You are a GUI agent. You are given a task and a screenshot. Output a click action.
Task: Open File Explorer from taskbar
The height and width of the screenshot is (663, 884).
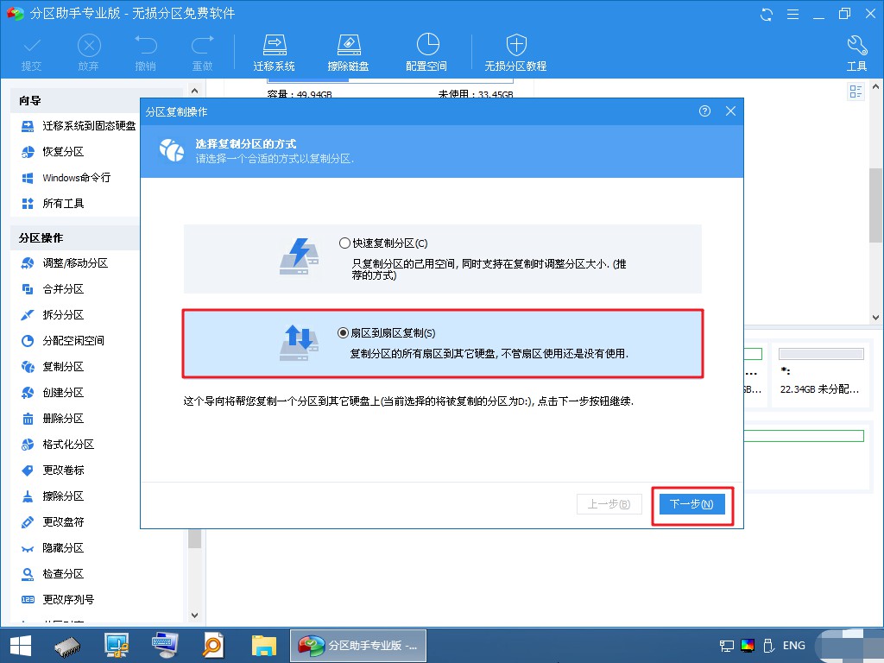264,646
